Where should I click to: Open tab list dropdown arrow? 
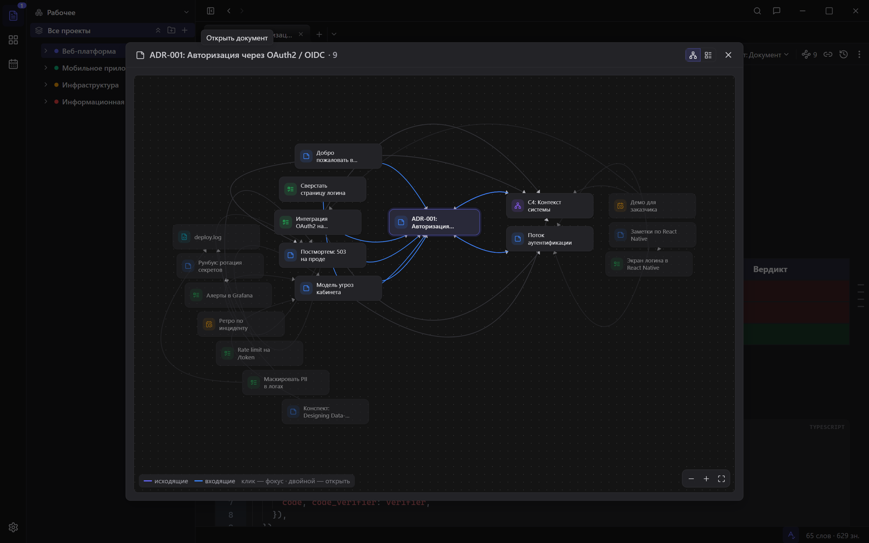(334, 34)
